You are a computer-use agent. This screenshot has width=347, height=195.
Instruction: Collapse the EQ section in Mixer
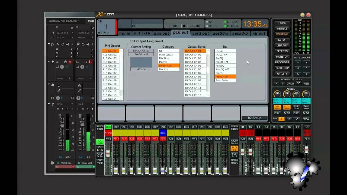(x=49, y=84)
